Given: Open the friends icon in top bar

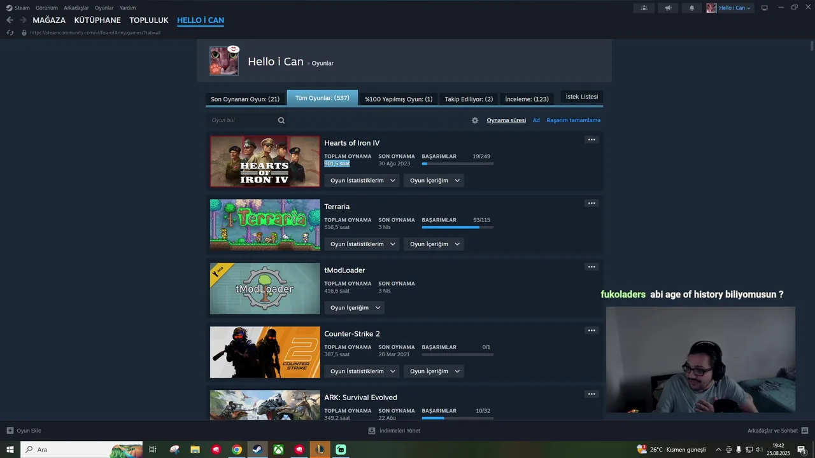Looking at the screenshot, I should point(644,8).
